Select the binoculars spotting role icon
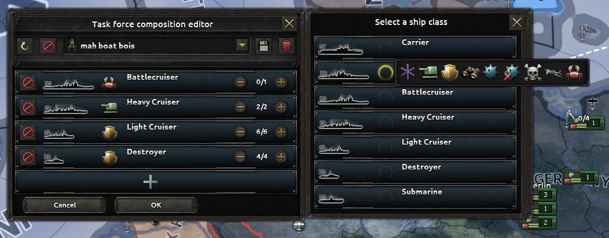This screenshot has width=609, height=238. click(x=470, y=72)
